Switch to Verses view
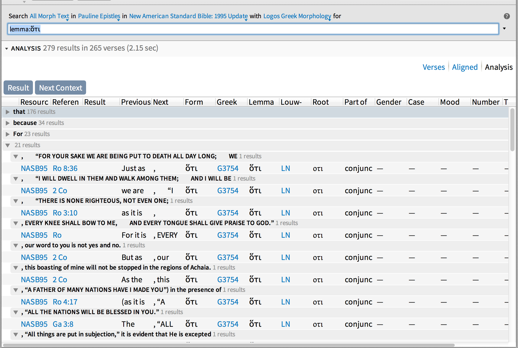This screenshot has width=518, height=348. coord(433,67)
